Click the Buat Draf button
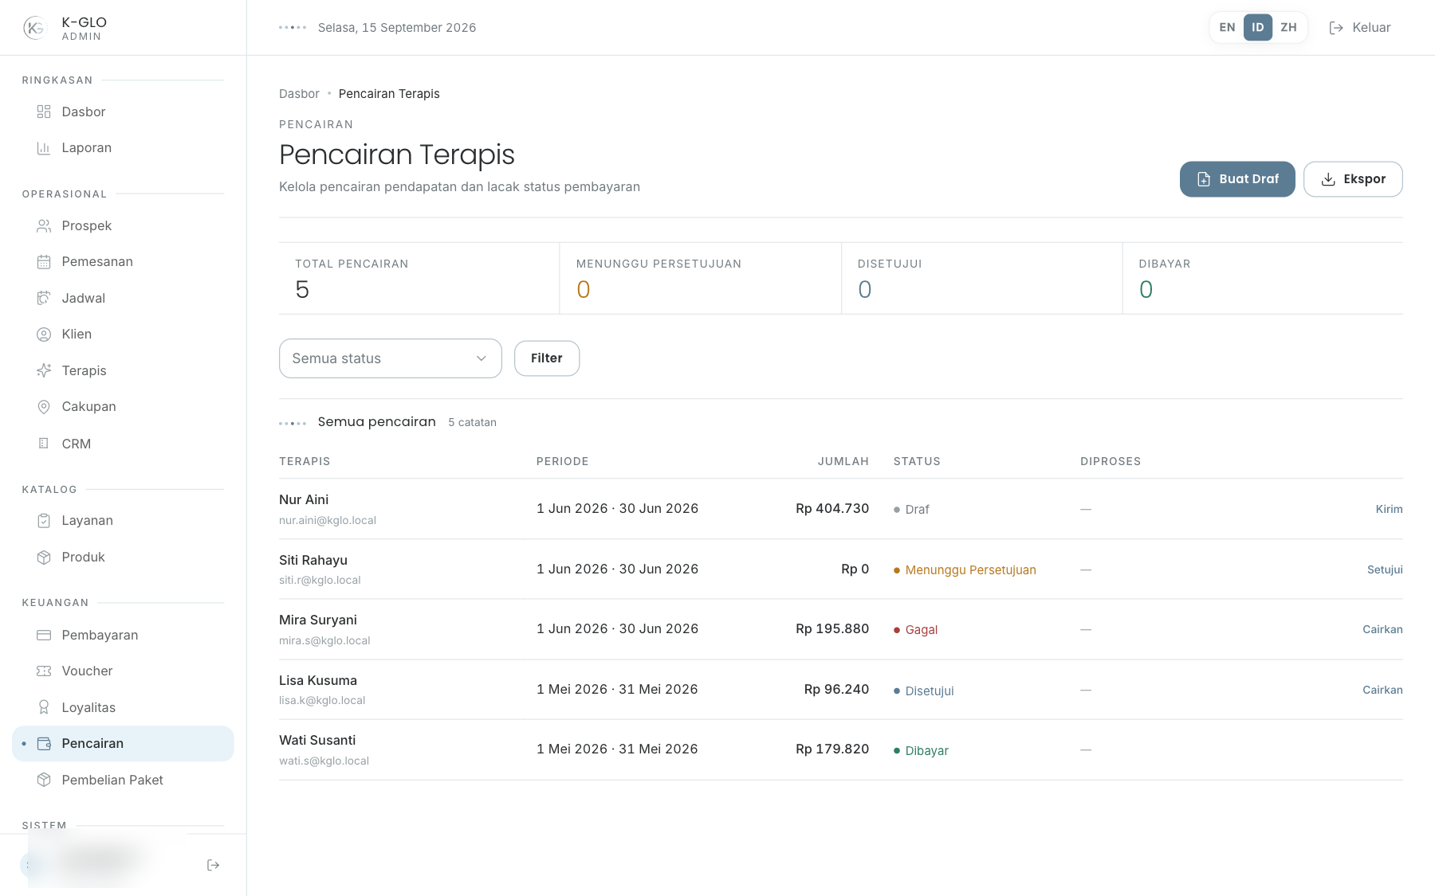The height and width of the screenshot is (896, 1435). pyautogui.click(x=1237, y=179)
